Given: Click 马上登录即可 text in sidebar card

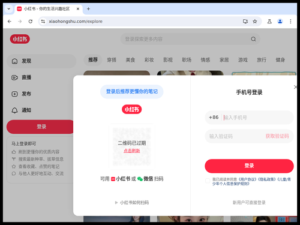Looking at the screenshot, I should (x=23, y=143).
